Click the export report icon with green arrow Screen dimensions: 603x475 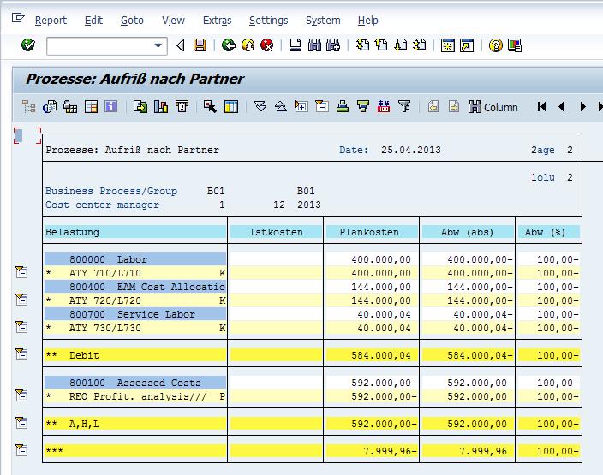tap(140, 106)
